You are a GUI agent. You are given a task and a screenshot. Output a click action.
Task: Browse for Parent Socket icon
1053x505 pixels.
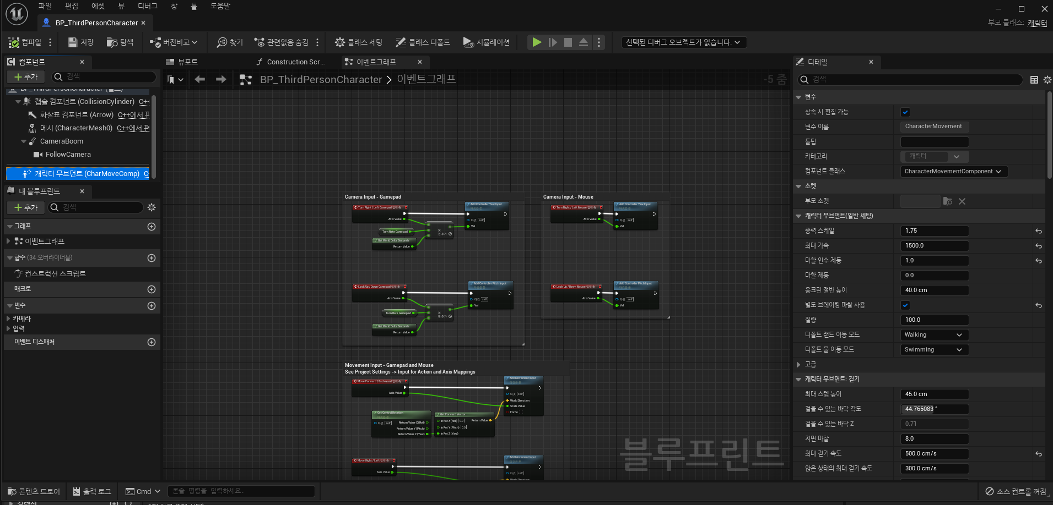point(948,201)
